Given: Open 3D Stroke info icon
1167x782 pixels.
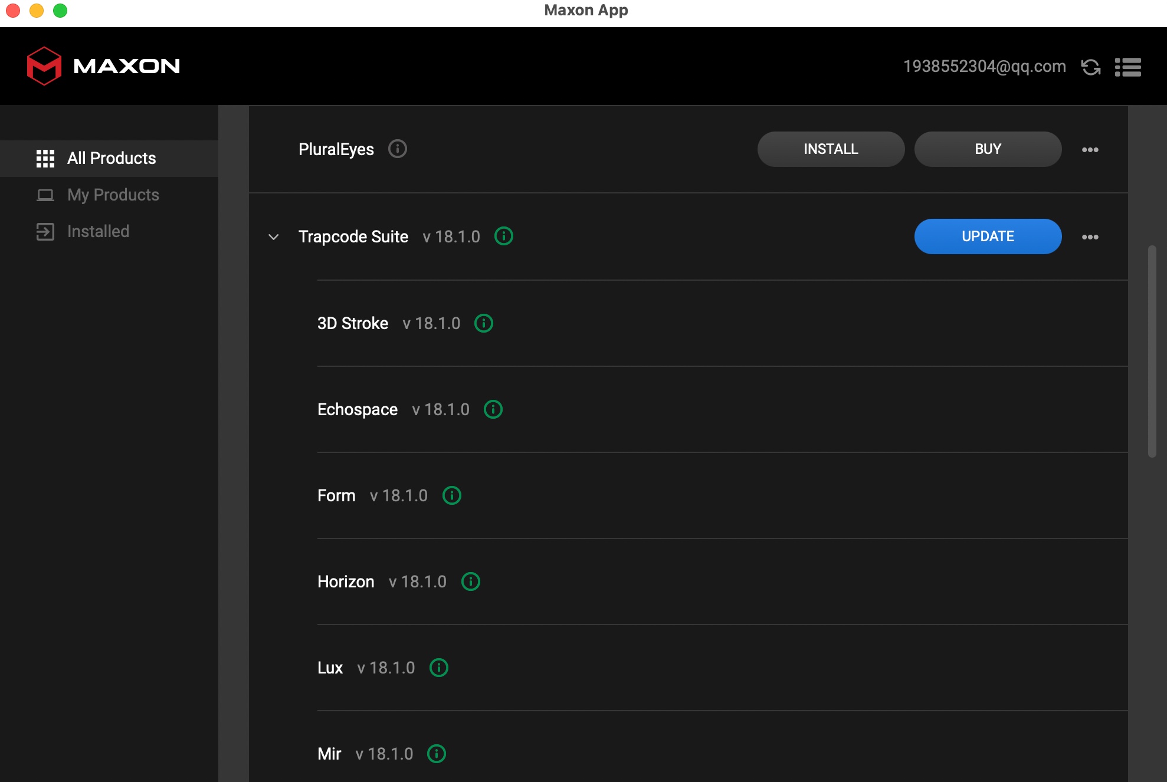Looking at the screenshot, I should [484, 323].
